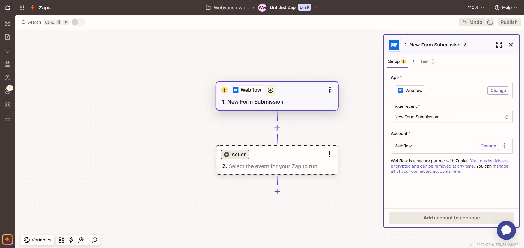Add a step between trigger and action
524x248 pixels.
pos(277,128)
